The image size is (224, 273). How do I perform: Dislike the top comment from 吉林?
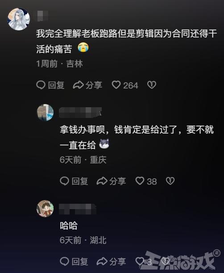pyautogui.click(x=152, y=85)
